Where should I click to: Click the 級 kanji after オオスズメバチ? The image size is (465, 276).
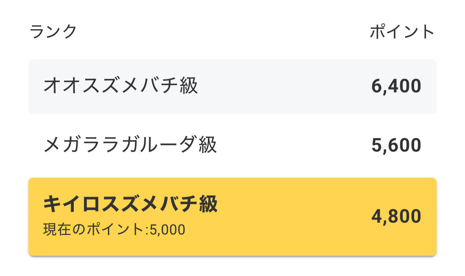tap(188, 86)
